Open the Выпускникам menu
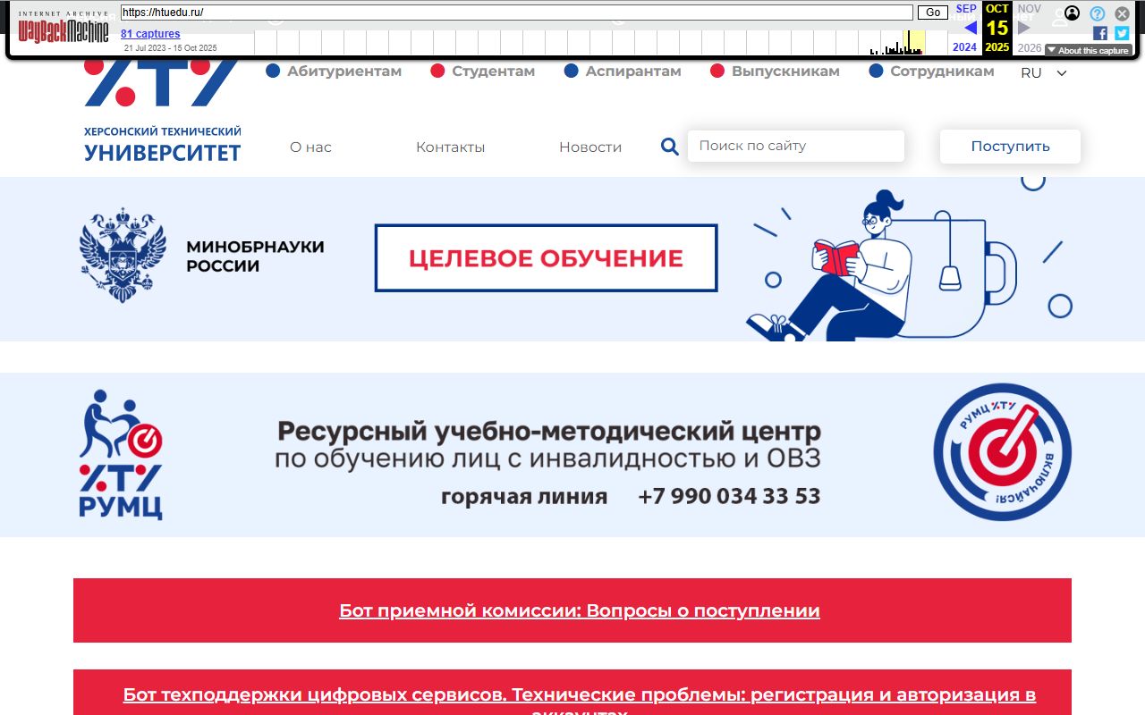Image resolution: width=1145 pixels, height=715 pixels. coord(775,71)
